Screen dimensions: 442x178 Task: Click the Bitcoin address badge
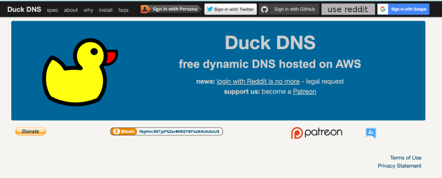[x=167, y=131]
